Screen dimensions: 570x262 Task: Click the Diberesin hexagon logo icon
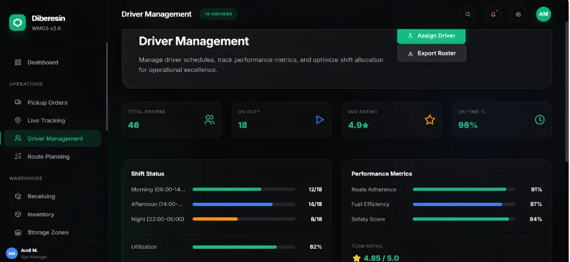(x=18, y=23)
